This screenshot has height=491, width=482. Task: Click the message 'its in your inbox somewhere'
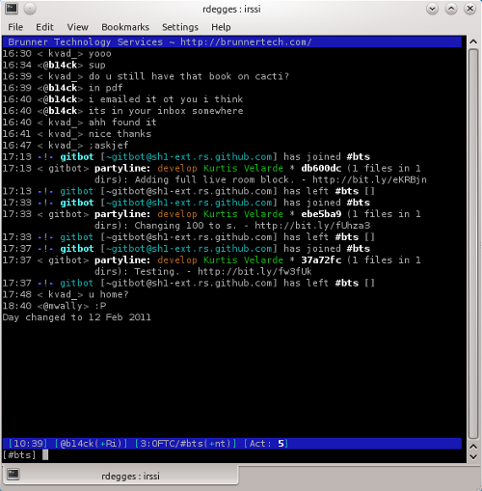[166, 111]
